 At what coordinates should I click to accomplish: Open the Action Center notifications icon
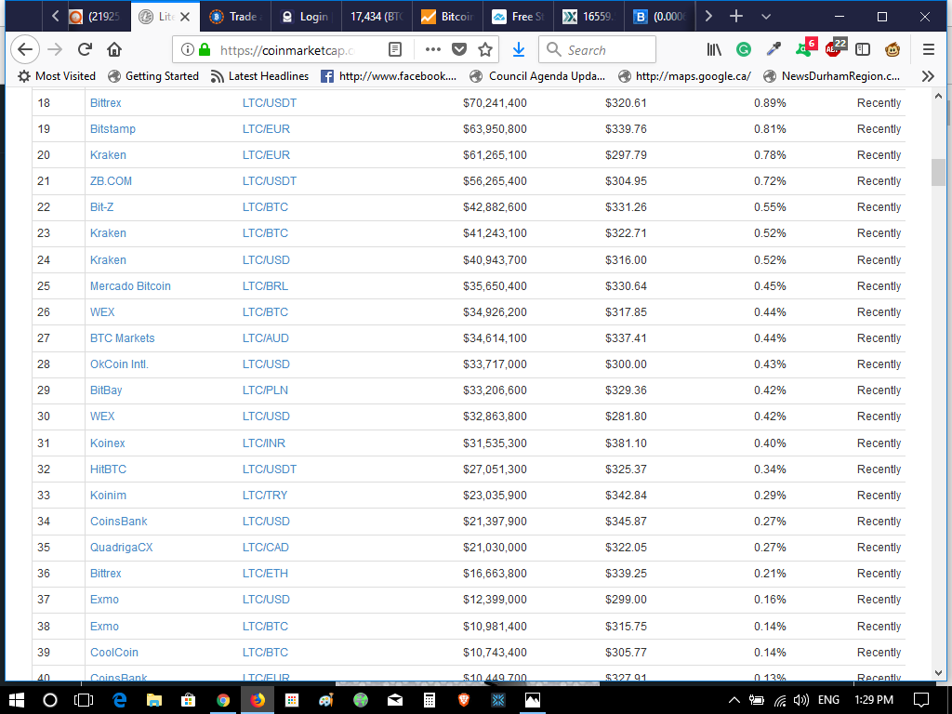(x=921, y=700)
